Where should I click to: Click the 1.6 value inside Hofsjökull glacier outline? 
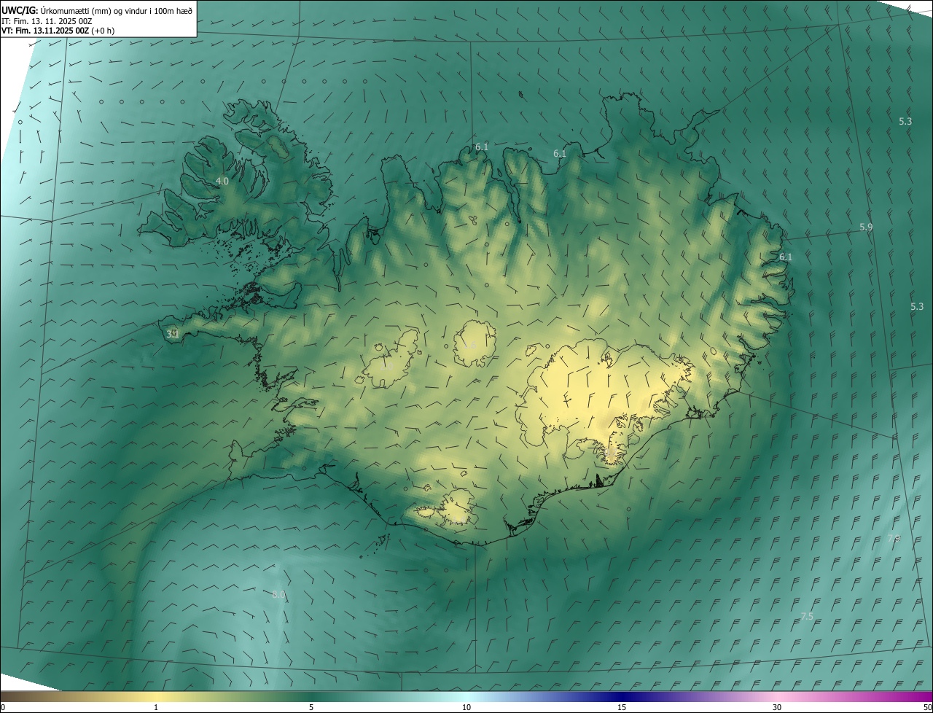click(470, 345)
